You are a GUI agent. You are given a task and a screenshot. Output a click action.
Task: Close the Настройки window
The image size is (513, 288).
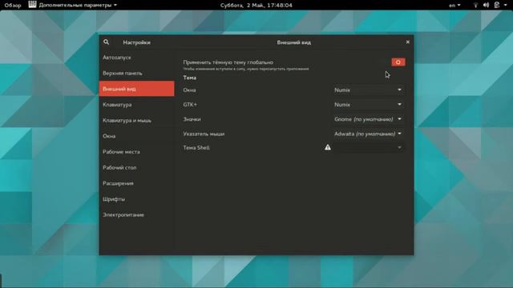pyautogui.click(x=408, y=42)
